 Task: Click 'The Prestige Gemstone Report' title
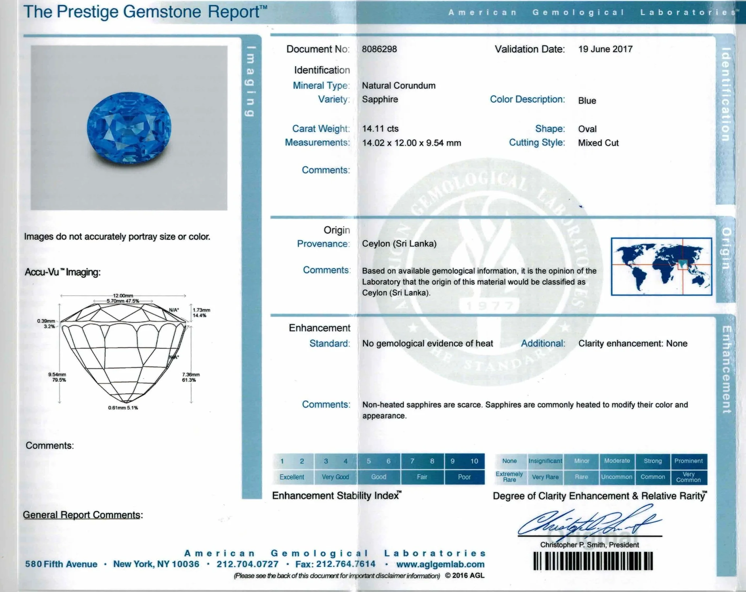[x=145, y=12]
